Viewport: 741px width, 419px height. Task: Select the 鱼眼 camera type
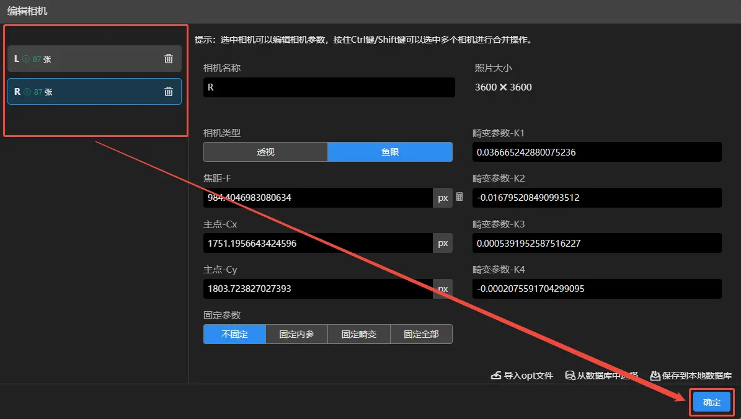click(x=390, y=152)
